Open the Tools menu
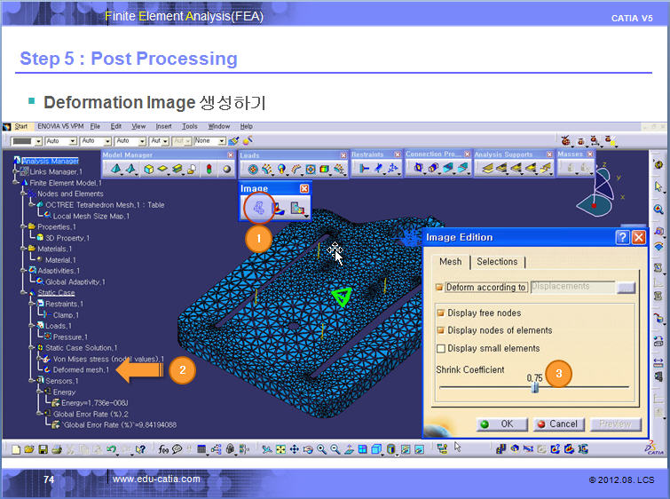This screenshot has height=499, width=670. 189,127
